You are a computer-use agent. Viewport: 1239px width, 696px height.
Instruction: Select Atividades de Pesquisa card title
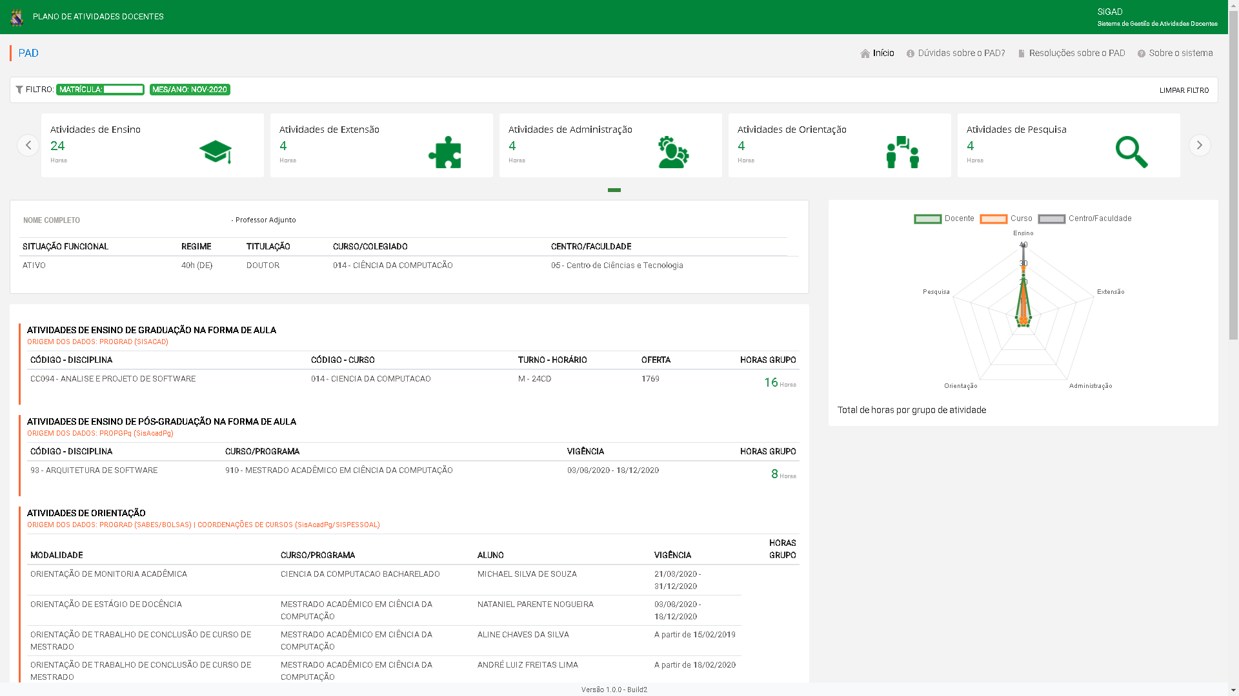pyautogui.click(x=1016, y=130)
